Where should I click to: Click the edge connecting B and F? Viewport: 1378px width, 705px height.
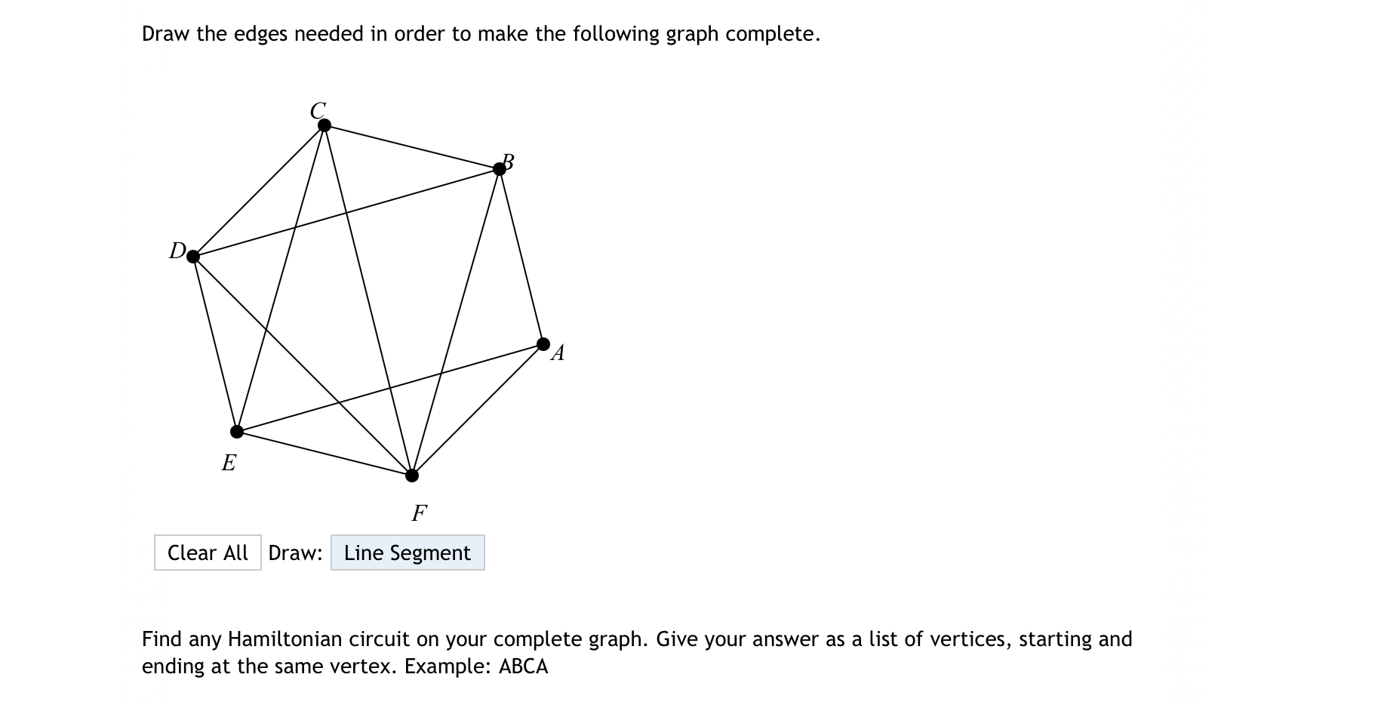click(455, 322)
